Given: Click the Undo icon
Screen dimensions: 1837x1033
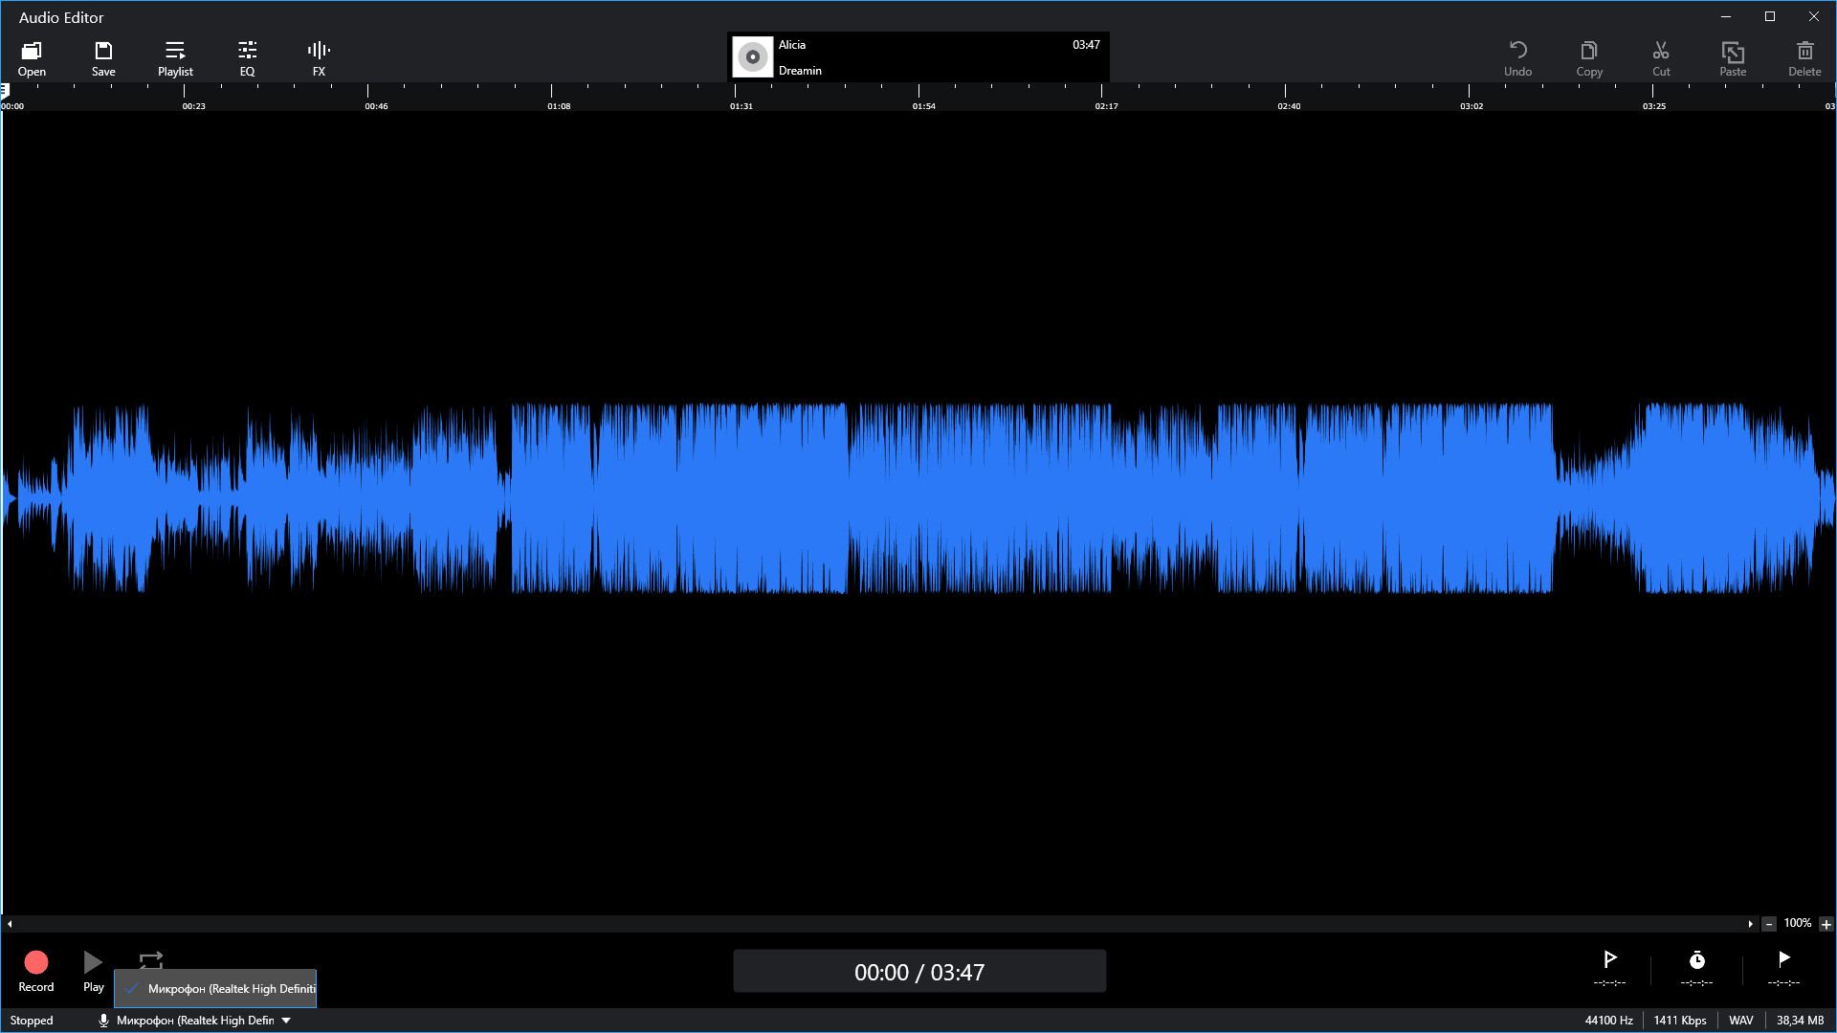Looking at the screenshot, I should point(1519,56).
